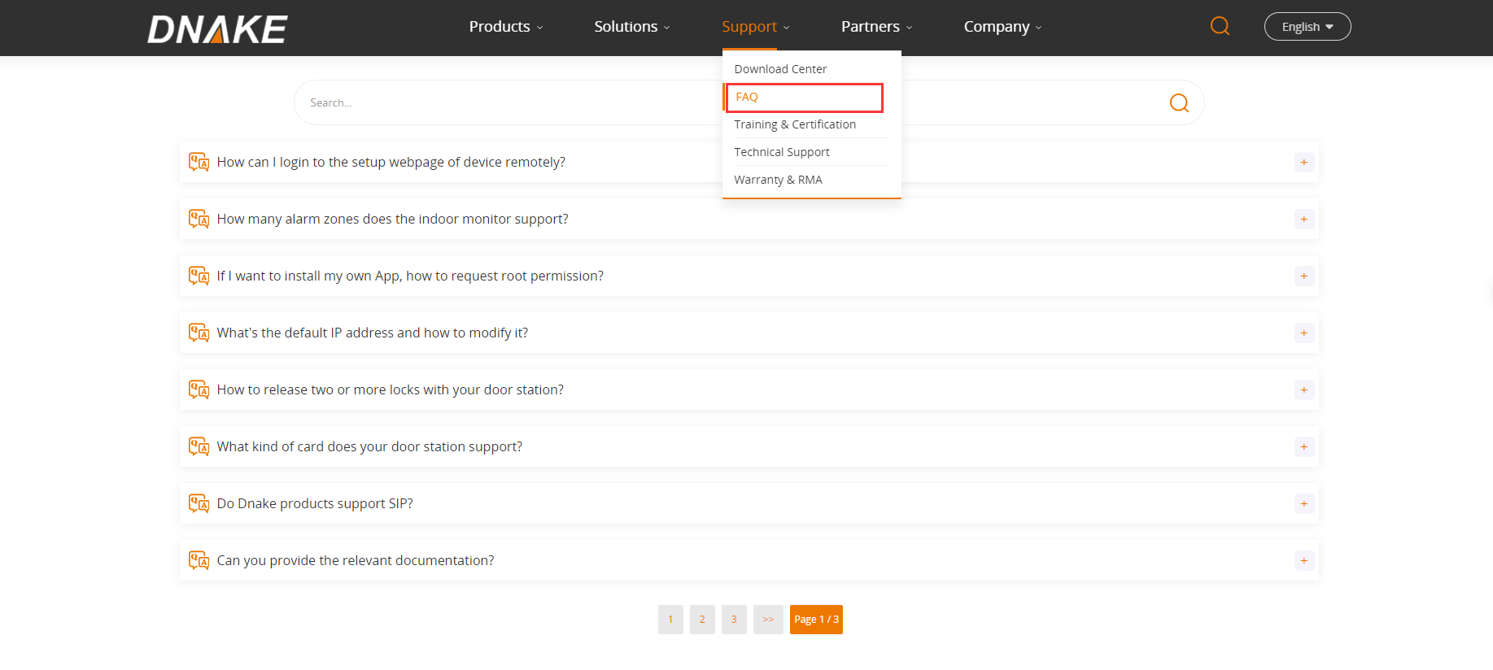Open the Products menu
The image size is (1493, 670).
coord(505,27)
